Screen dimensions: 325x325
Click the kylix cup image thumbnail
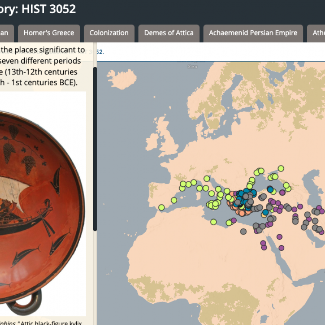[x=43, y=204]
